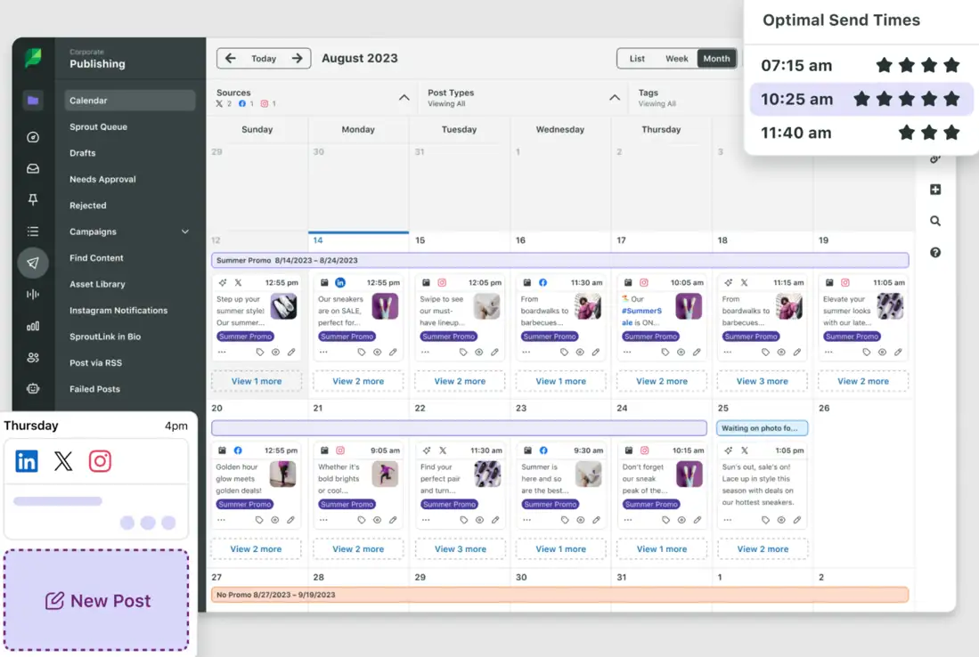Open sneaker thumbnail on 'Step up your summer style' post
This screenshot has width=979, height=657.
283,306
